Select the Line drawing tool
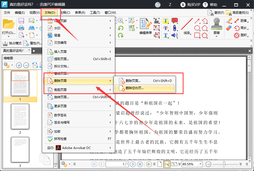Image resolution: width=254 pixels, height=171 pixels. 187,26
